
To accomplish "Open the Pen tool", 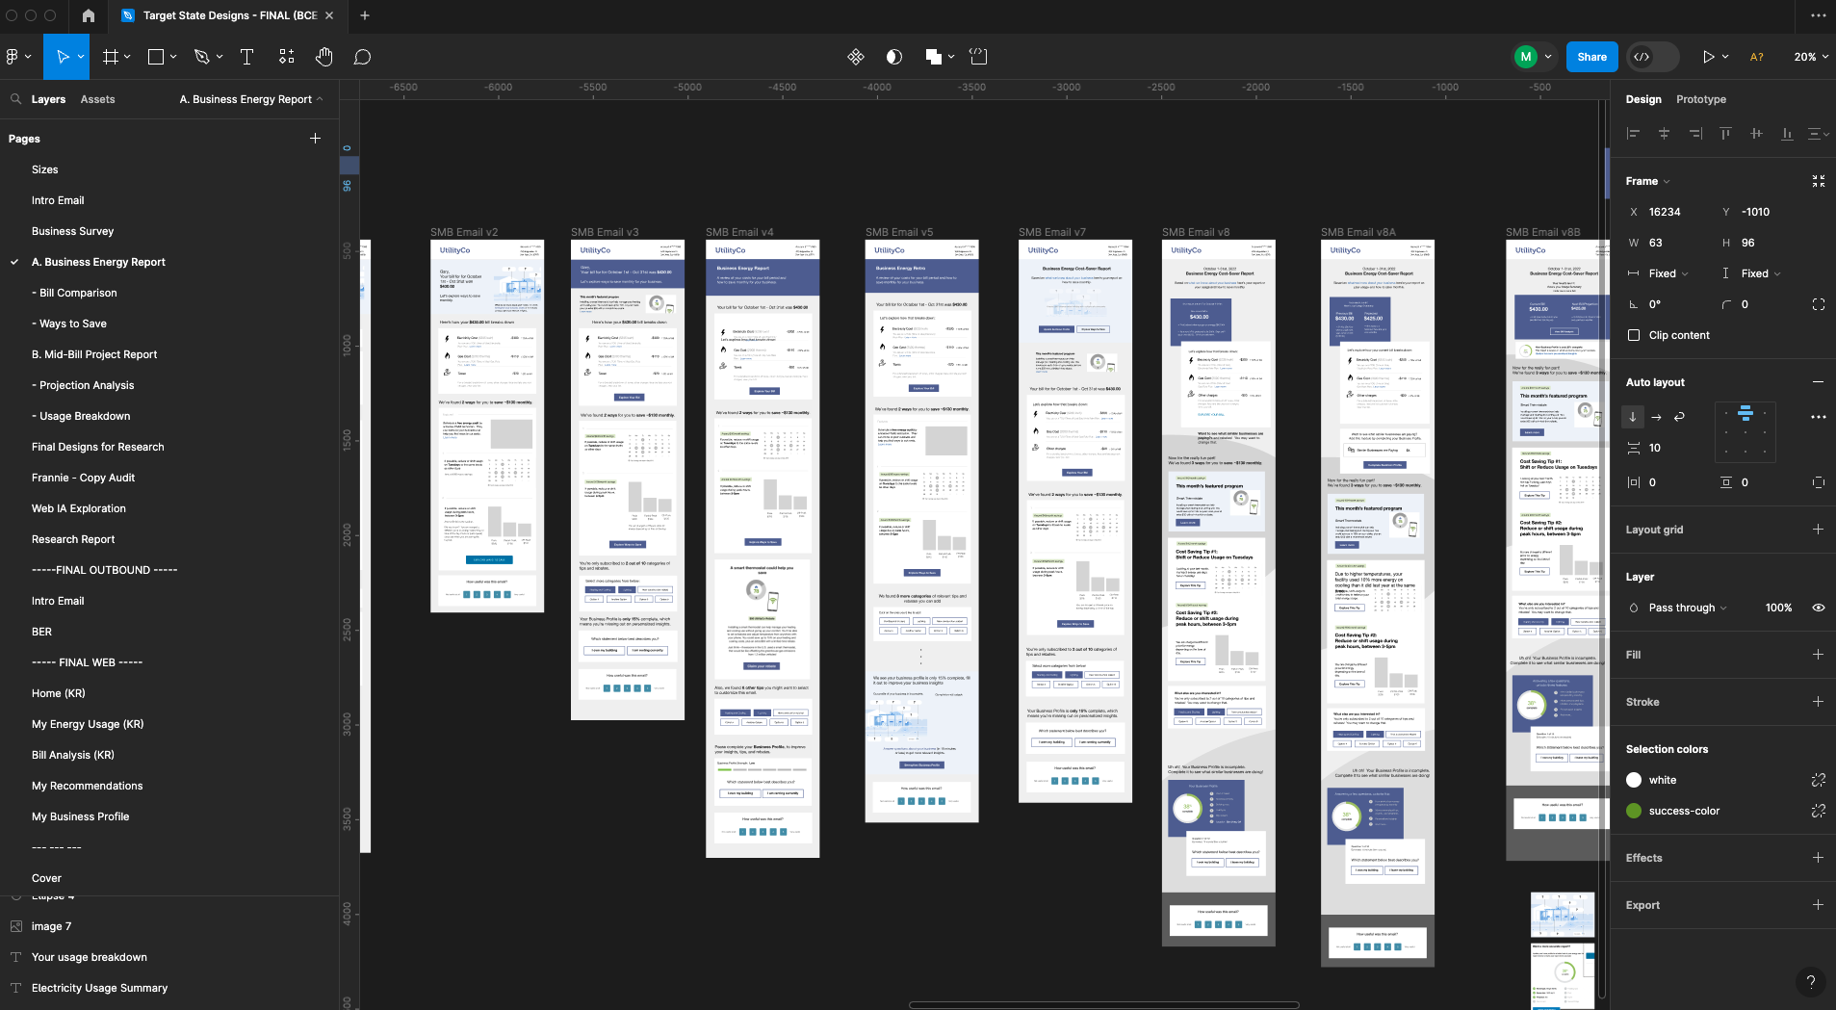I will (201, 57).
